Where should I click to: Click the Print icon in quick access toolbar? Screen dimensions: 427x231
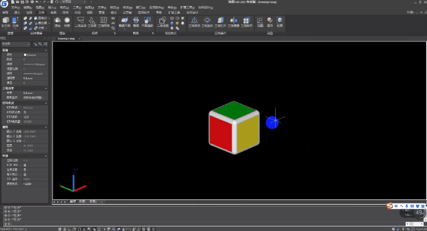[32, 2]
